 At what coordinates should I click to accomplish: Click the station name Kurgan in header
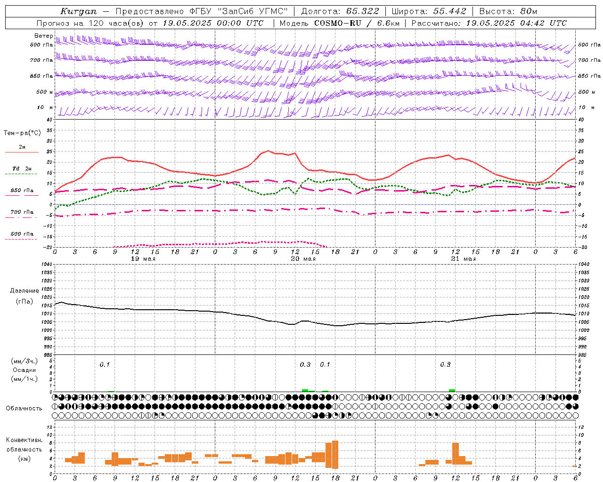[78, 11]
